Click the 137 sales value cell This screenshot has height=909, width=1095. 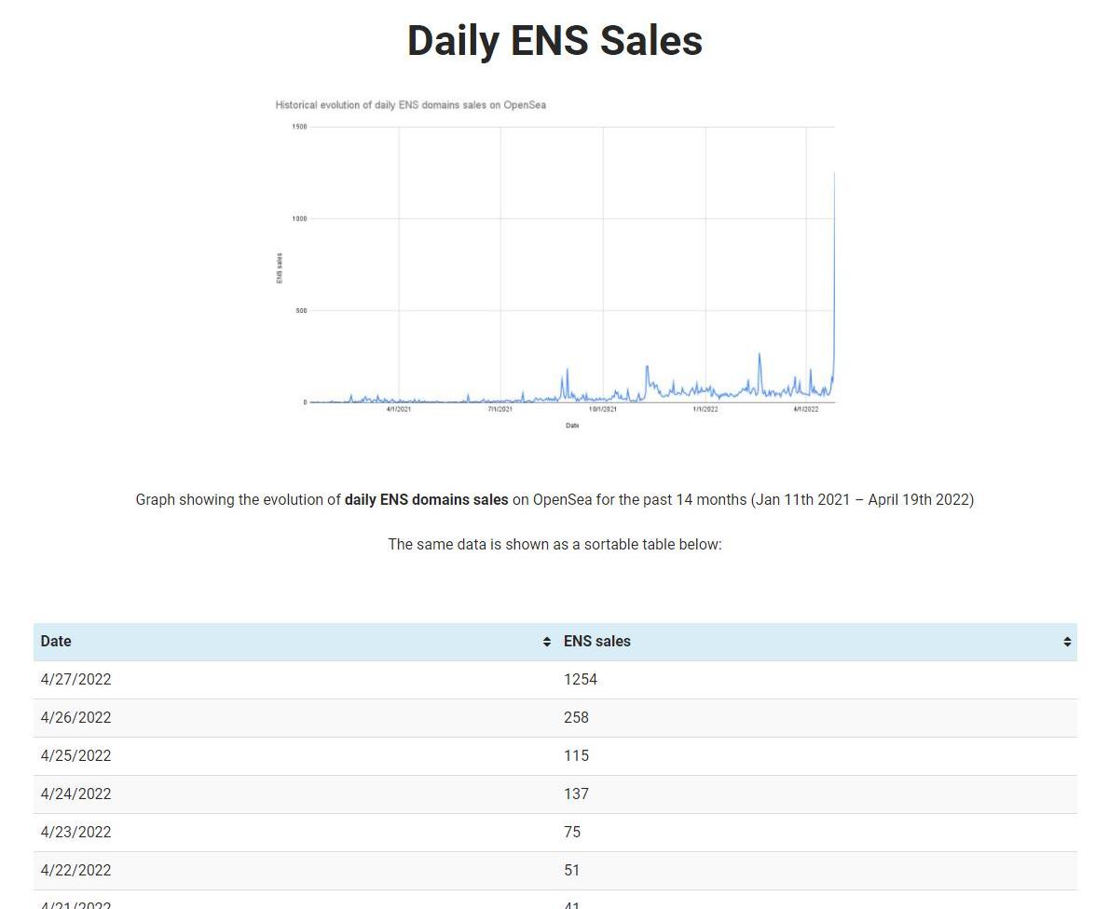click(577, 794)
